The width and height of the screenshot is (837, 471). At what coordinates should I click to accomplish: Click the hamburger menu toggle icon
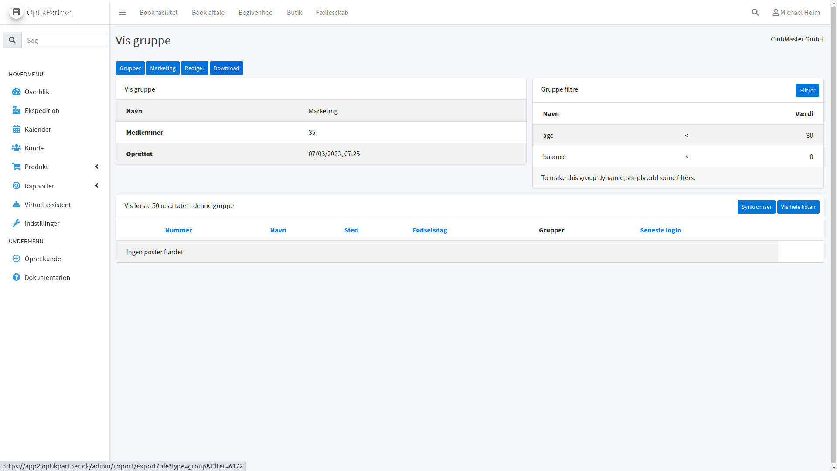(x=122, y=12)
